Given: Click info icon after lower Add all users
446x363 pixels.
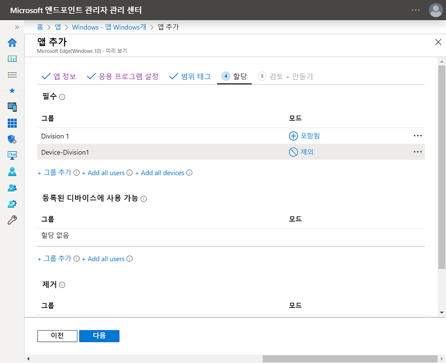Looking at the screenshot, I should point(130,259).
